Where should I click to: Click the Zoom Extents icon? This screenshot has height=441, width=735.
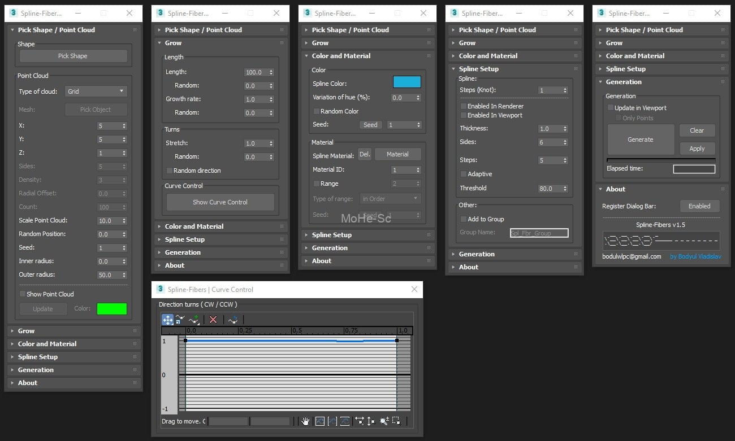click(320, 421)
